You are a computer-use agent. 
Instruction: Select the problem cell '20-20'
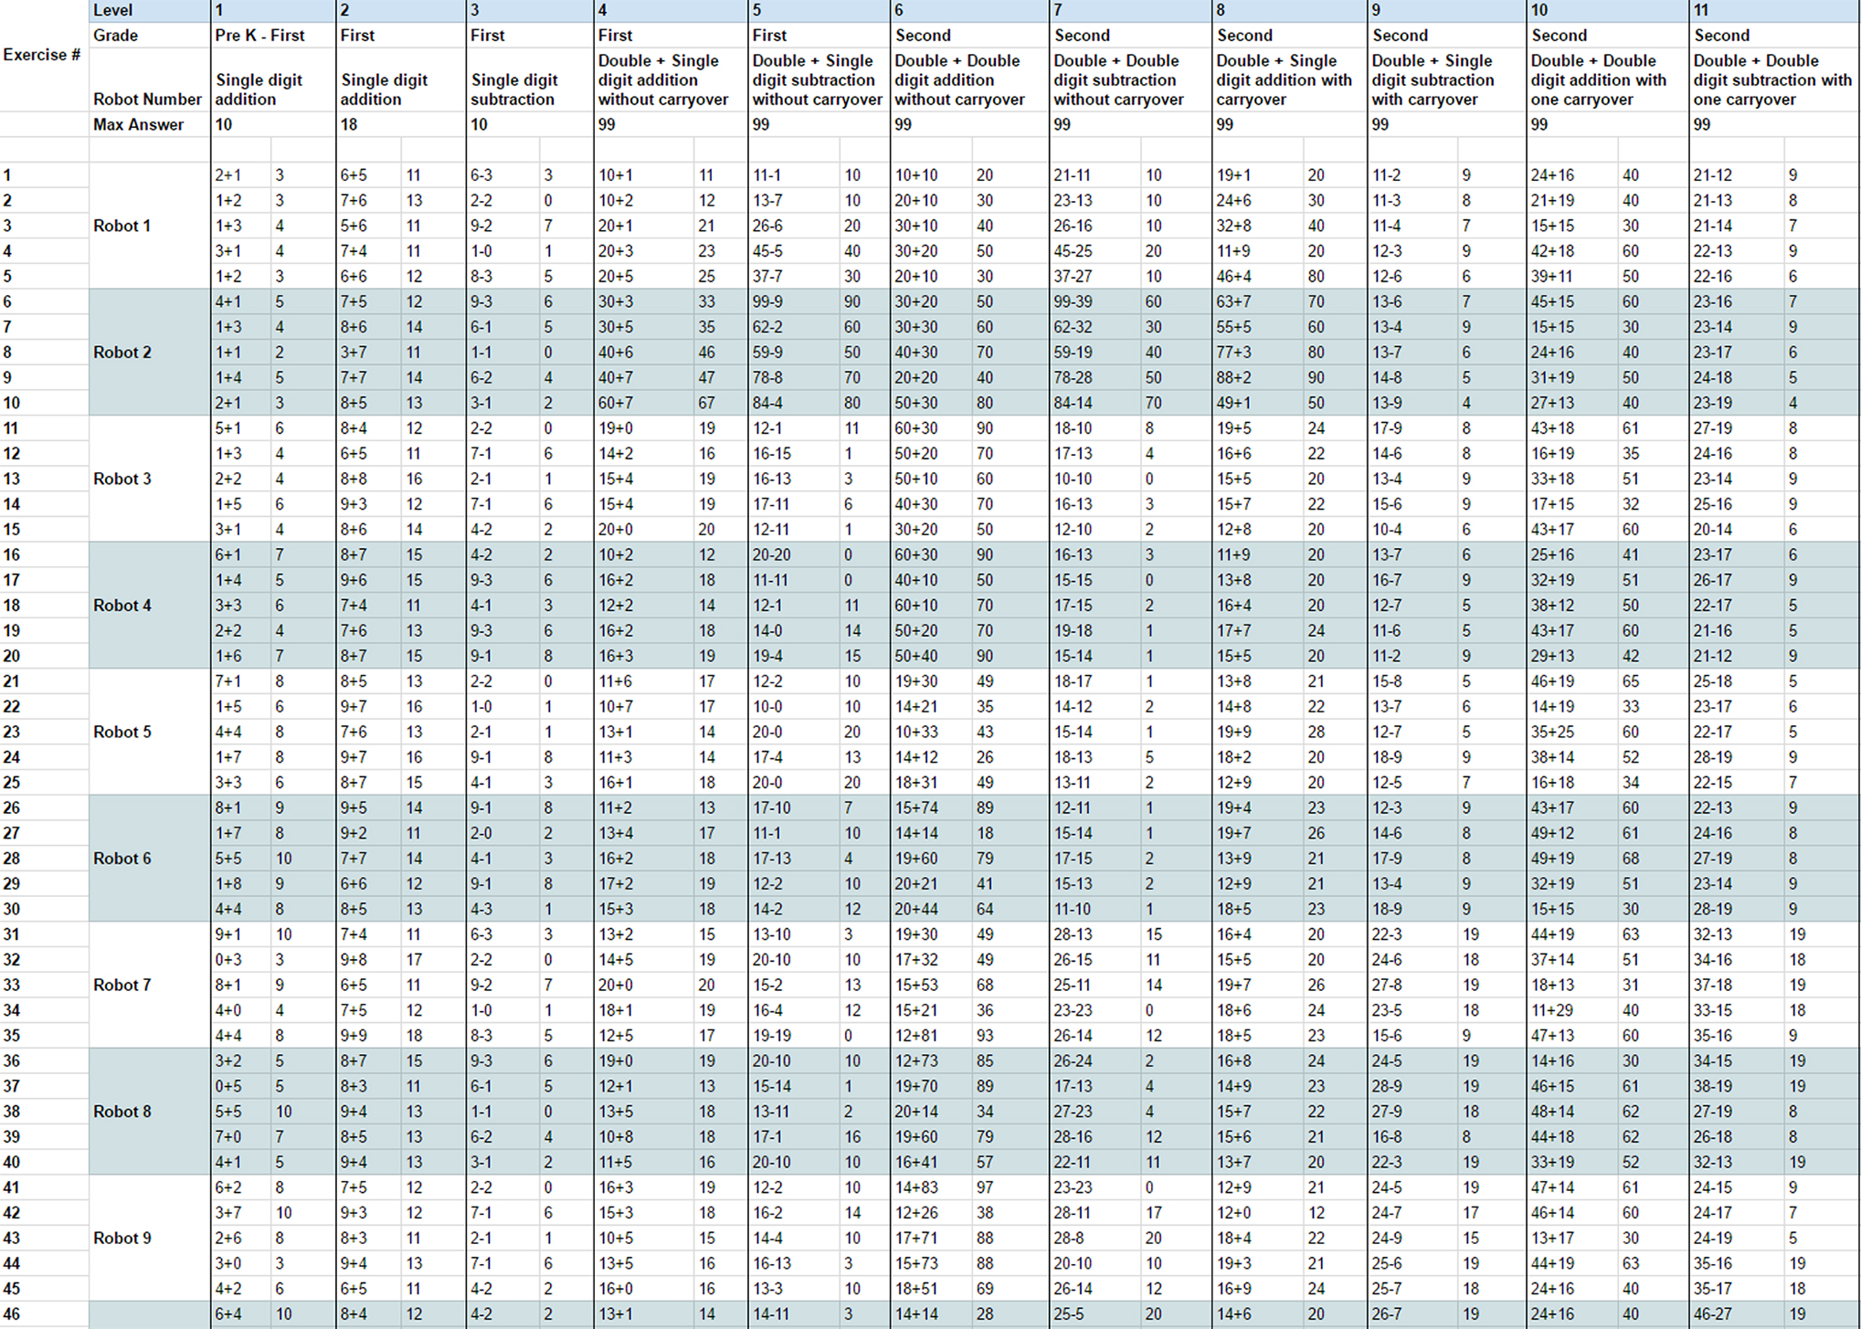pos(793,554)
